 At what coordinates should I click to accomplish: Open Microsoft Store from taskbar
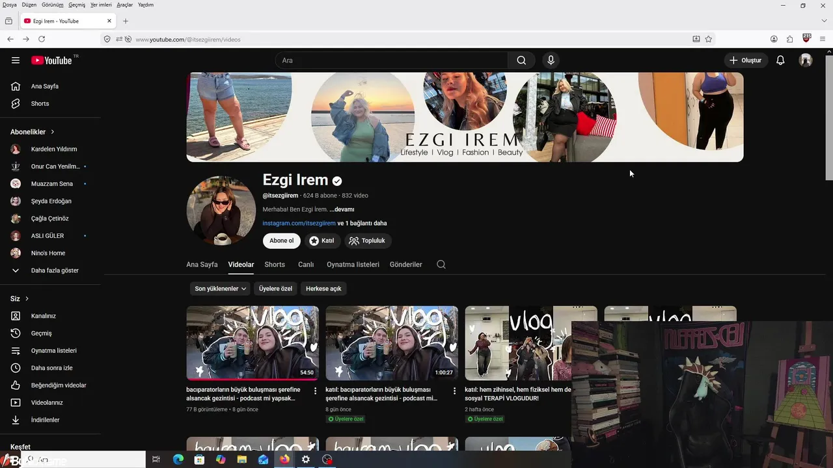coord(199,460)
